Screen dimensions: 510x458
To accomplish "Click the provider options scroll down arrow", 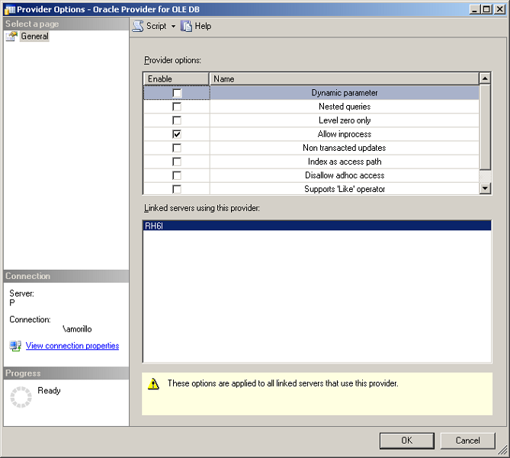I will [485, 188].
